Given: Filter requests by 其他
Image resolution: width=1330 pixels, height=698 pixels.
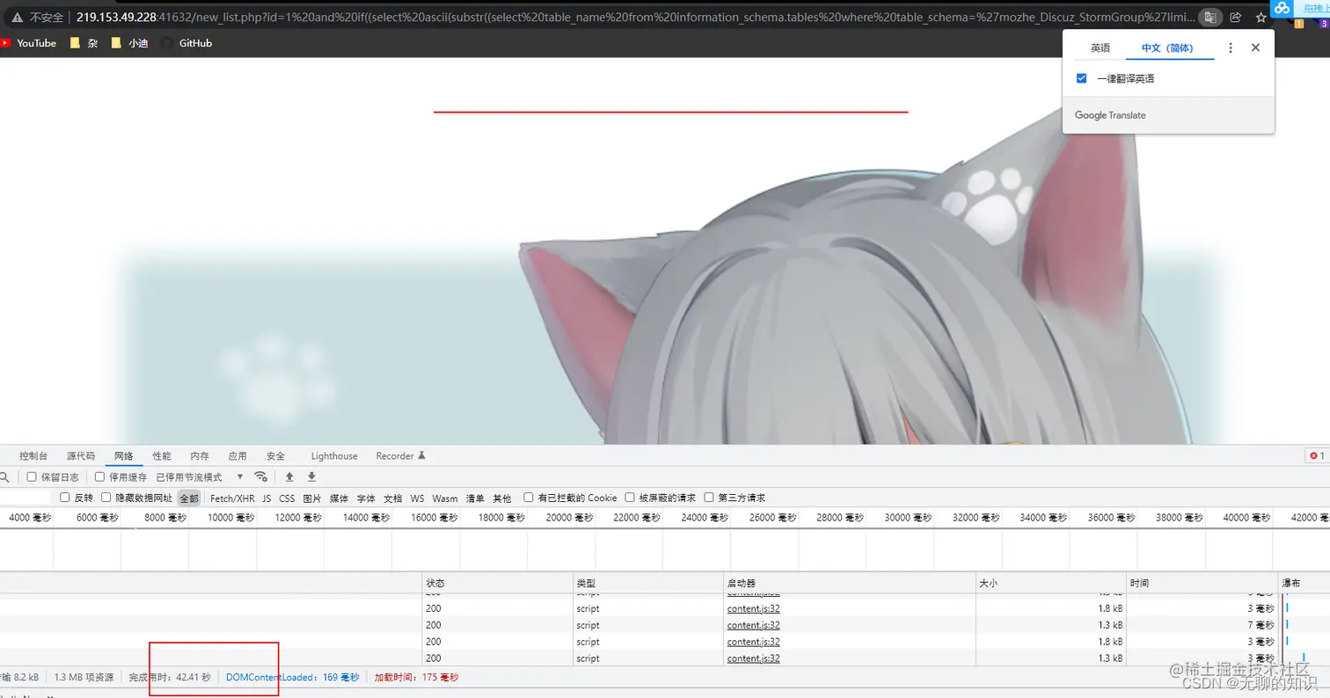Looking at the screenshot, I should pos(501,498).
